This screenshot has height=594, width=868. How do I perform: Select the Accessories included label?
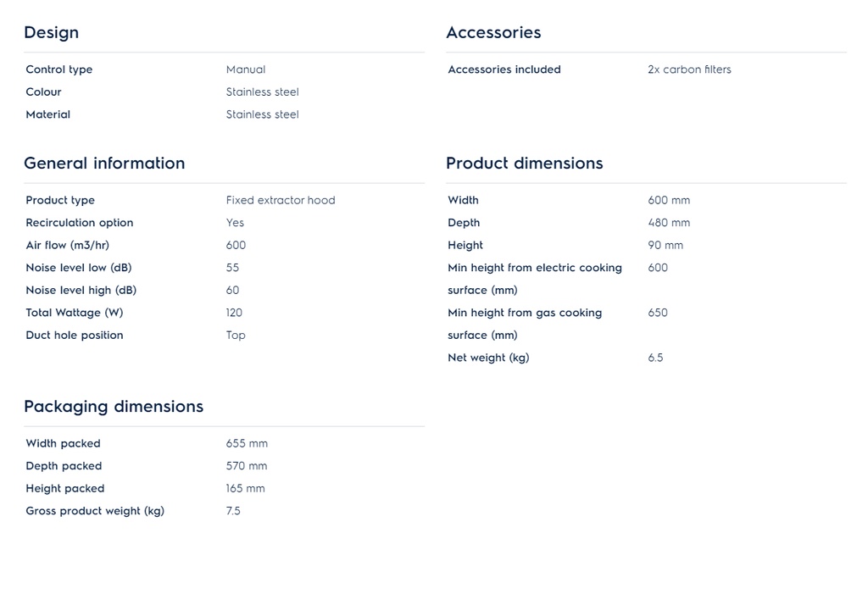click(x=504, y=69)
